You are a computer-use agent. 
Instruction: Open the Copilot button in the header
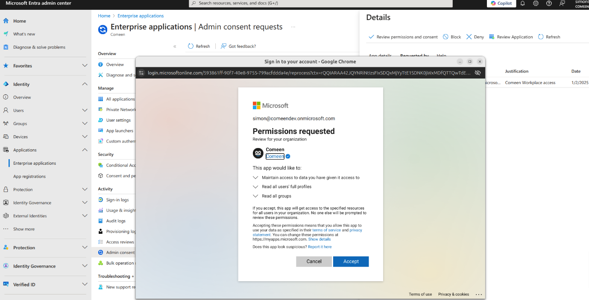coord(501,3)
